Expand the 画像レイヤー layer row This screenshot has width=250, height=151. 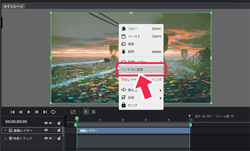[x=5, y=130]
